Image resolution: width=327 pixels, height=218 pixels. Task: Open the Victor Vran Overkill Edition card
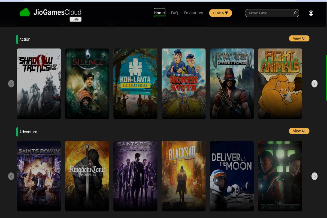[232, 84]
